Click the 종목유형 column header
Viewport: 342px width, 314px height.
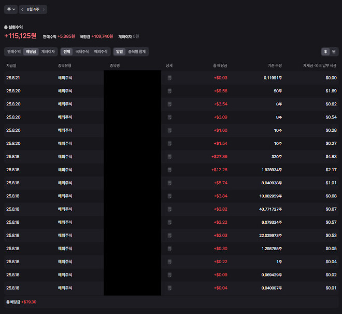tap(65, 65)
